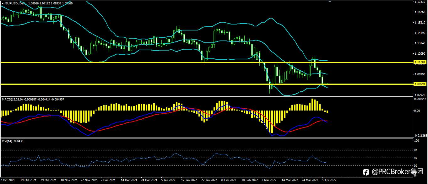Click the 27 Jan 2022 date label
Image resolution: width=428 pixels, height=184 pixels.
[209, 181]
